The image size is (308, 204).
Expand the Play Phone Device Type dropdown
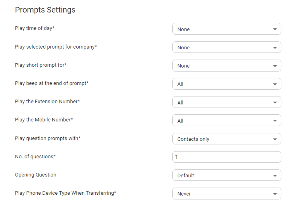(x=226, y=194)
